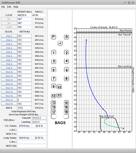The image size is (136, 153).
Task: Focus the NEW LDG field
Action: coord(32,146)
